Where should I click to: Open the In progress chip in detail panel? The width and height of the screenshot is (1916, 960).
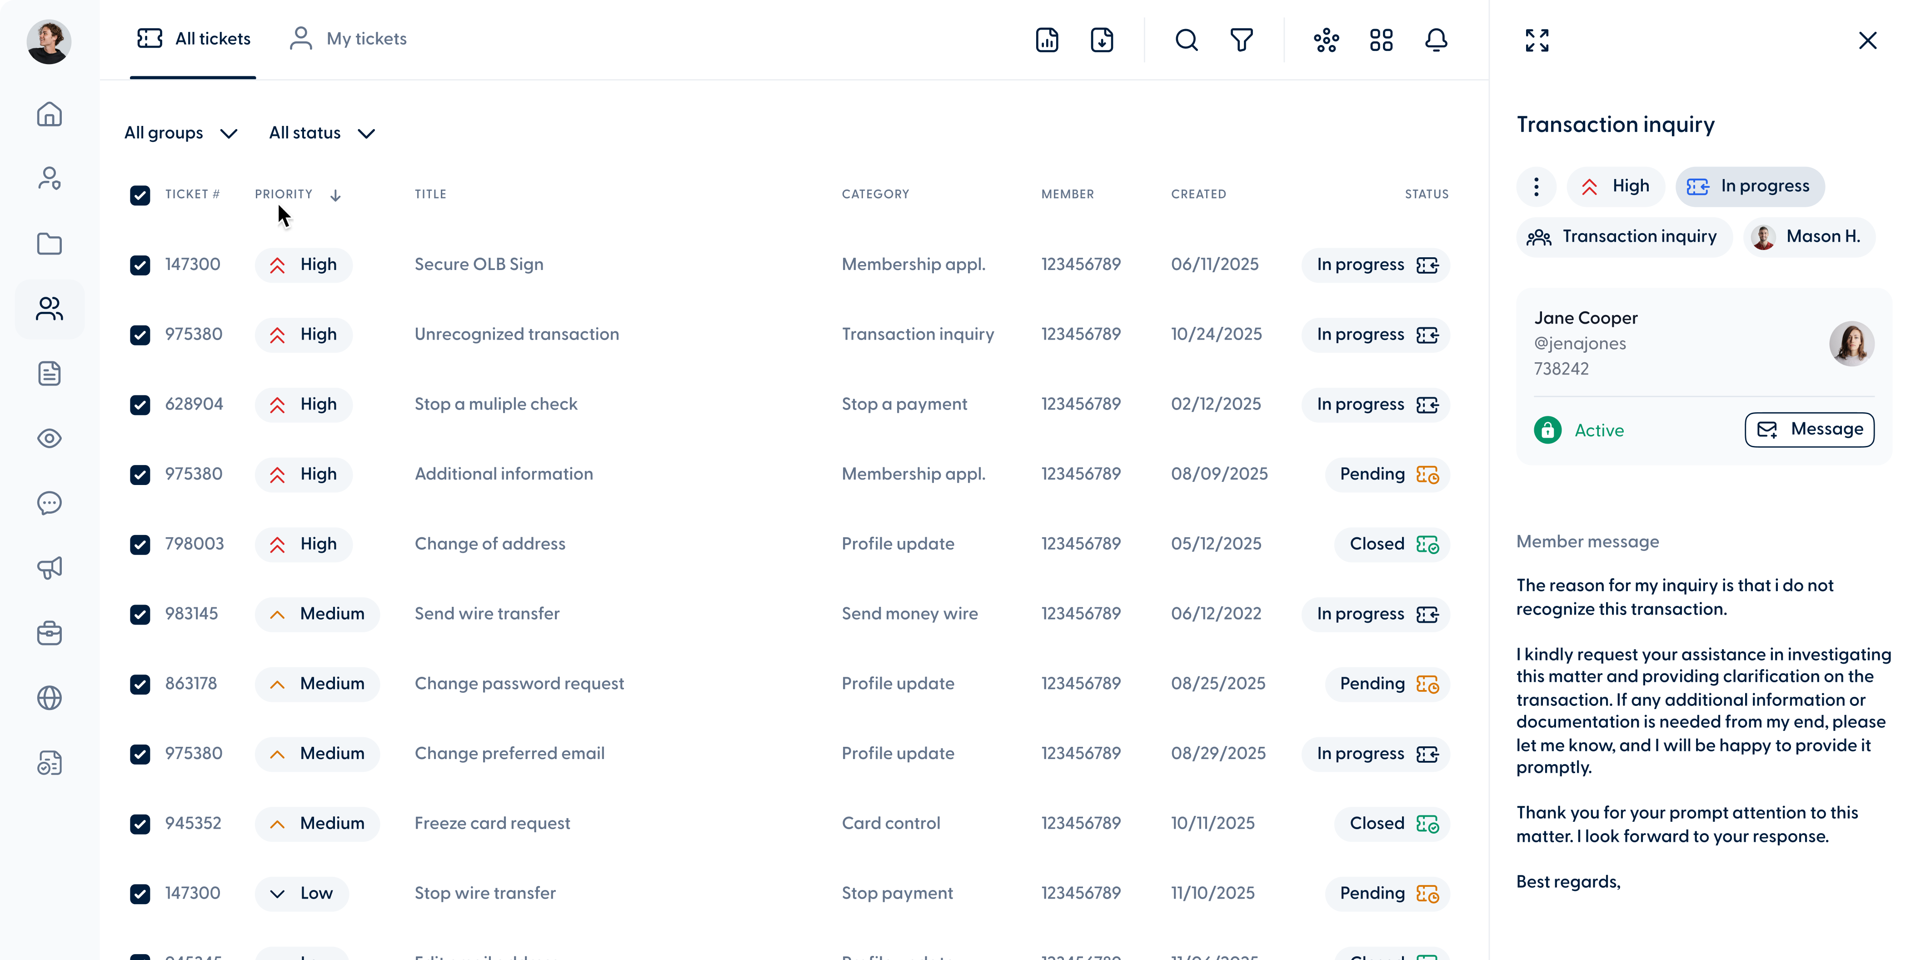tap(1749, 186)
